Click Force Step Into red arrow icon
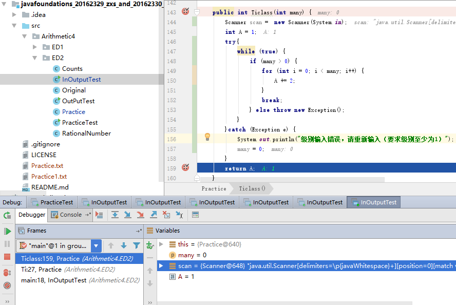This screenshot has width=456, height=305. (x=141, y=215)
